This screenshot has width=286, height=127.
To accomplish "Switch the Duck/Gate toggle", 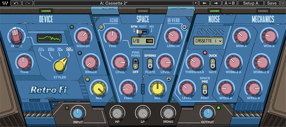I will 212,64.
